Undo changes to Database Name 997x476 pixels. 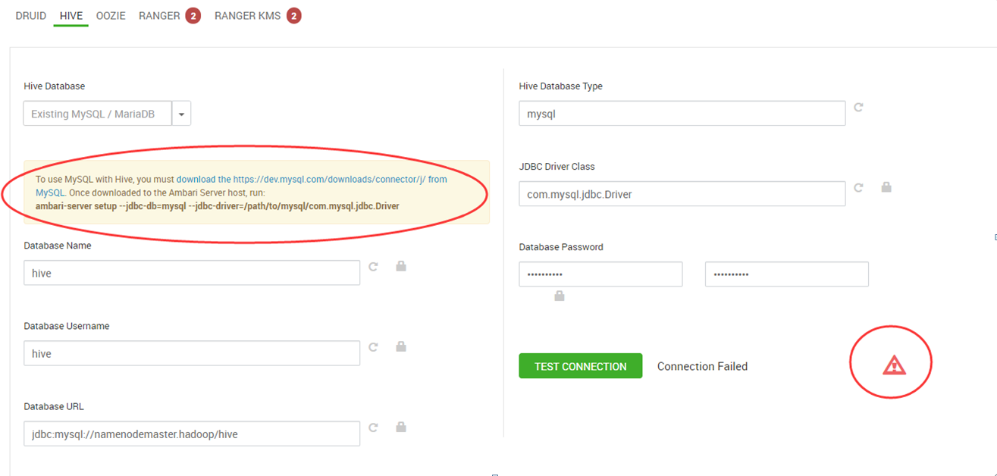[373, 267]
